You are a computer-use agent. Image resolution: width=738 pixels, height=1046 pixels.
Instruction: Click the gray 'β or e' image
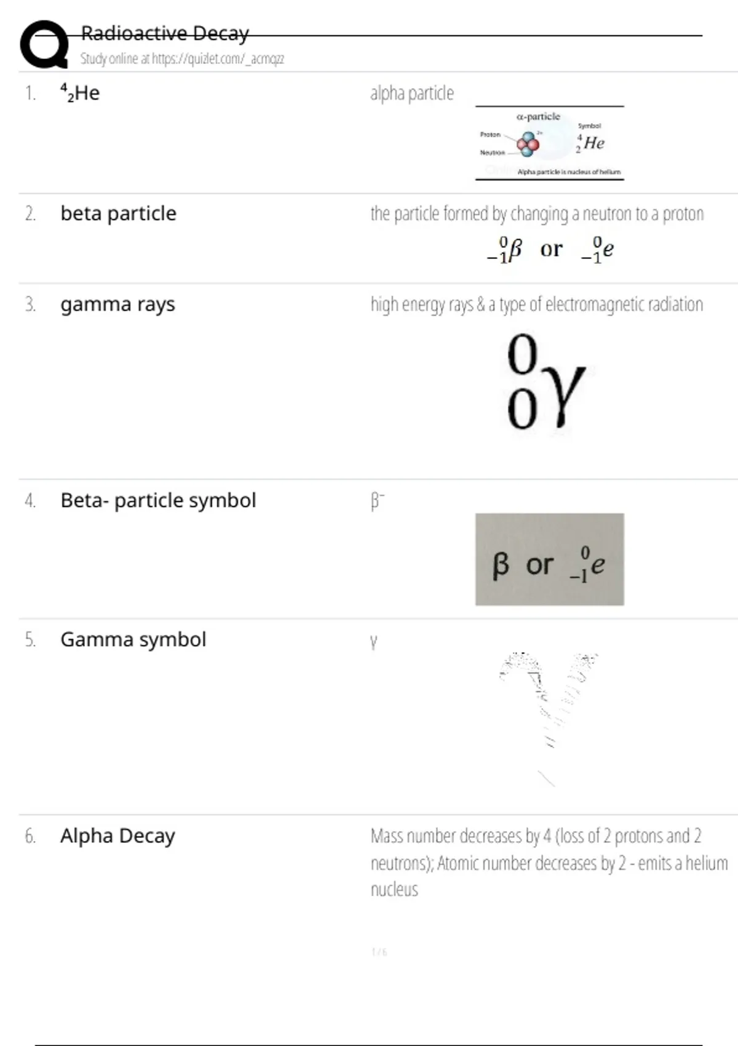[549, 559]
